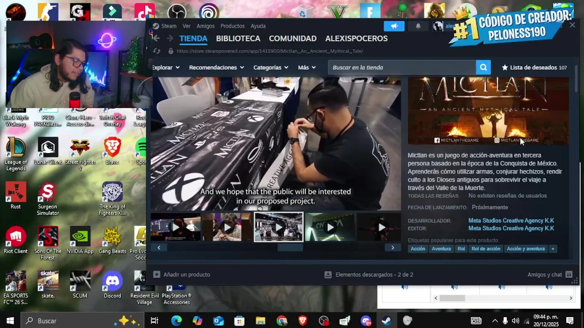The width and height of the screenshot is (584, 328).
Task: Click the padlock icon beside the store URL
Action: click(171, 51)
